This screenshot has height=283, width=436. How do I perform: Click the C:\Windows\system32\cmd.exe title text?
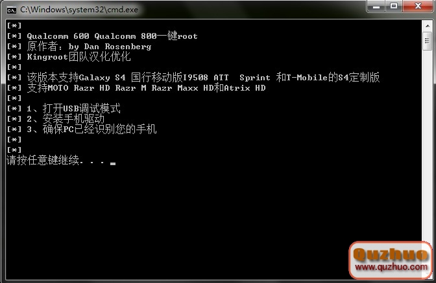click(x=79, y=10)
